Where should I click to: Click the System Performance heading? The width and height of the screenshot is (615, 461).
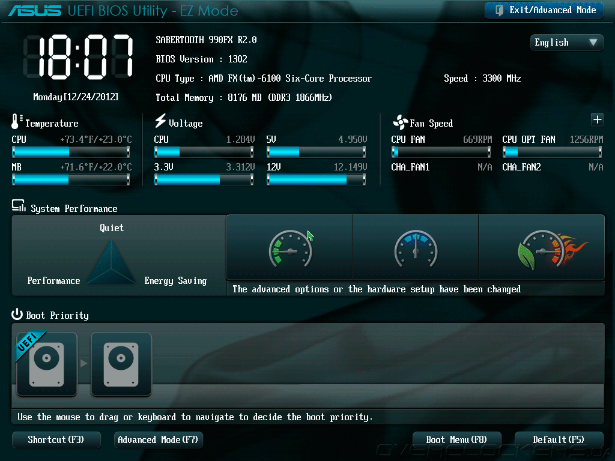[74, 208]
